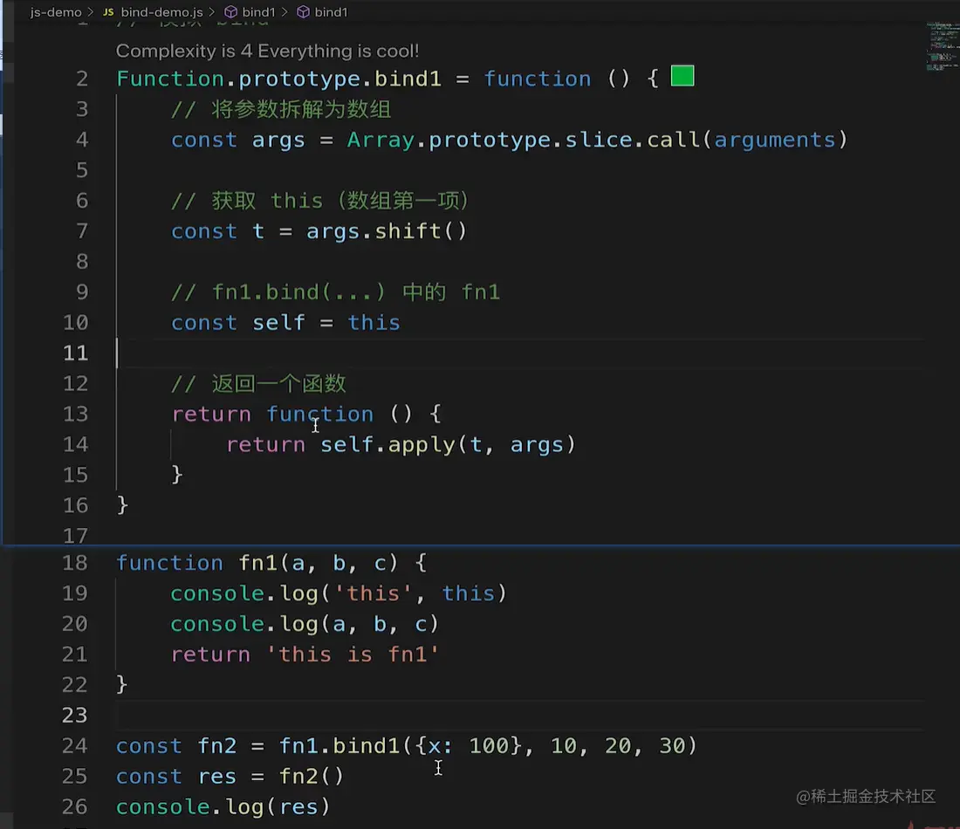Select the bind-demo.js breadcrumb file
The height and width of the screenshot is (829, 960).
point(161,12)
